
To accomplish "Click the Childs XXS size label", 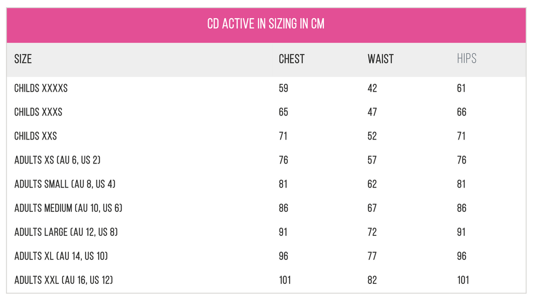I will [35, 136].
